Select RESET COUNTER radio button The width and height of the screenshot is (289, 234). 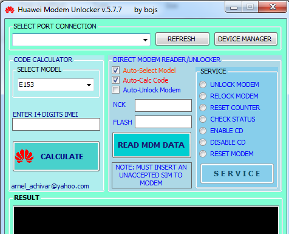[203, 108]
